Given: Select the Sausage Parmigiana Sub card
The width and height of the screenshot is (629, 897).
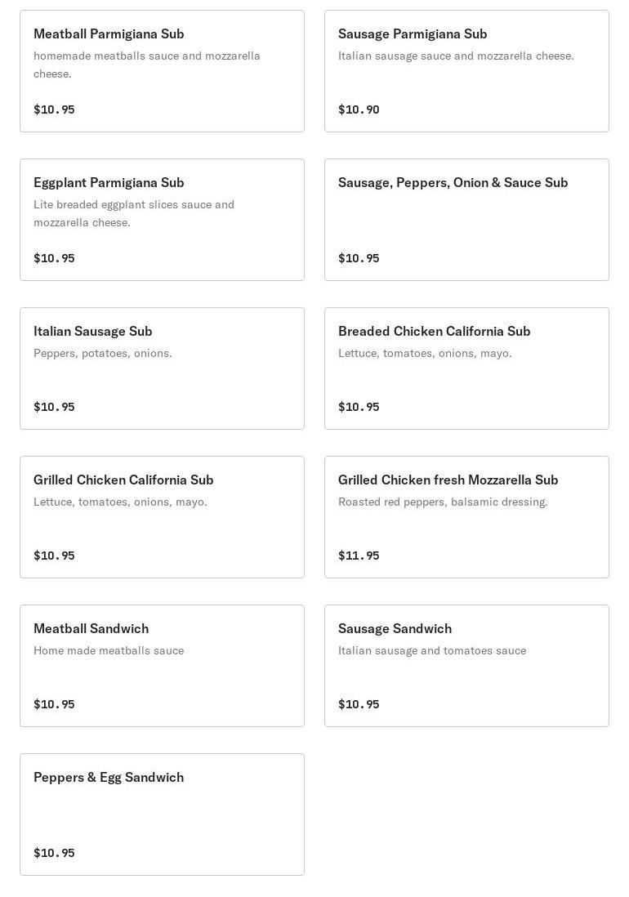Looking at the screenshot, I should pos(466,71).
